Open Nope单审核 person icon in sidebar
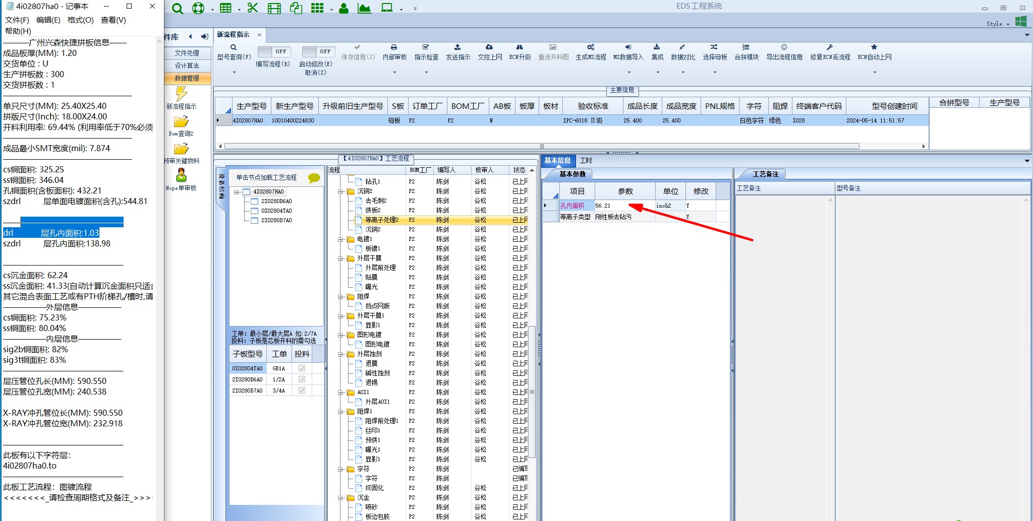 181,175
